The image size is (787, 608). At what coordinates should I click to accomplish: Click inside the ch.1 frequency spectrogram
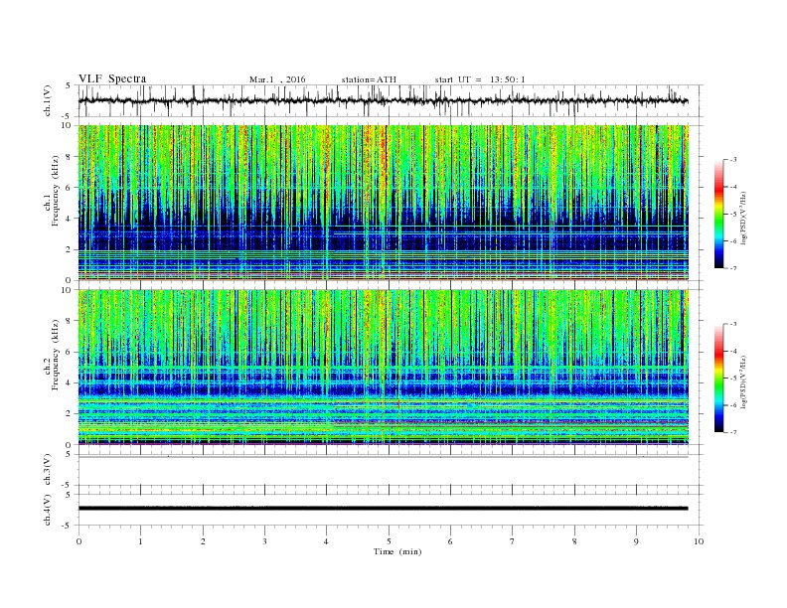(383, 203)
